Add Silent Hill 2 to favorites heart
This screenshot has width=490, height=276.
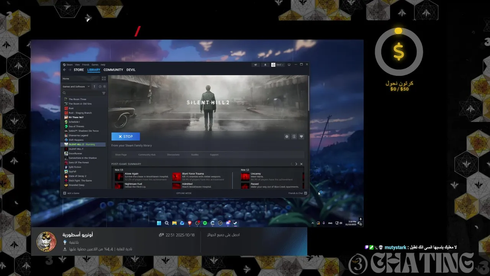(x=301, y=136)
